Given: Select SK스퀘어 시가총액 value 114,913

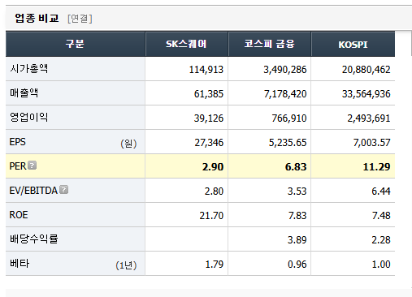Looking at the screenshot, I should click(206, 70).
